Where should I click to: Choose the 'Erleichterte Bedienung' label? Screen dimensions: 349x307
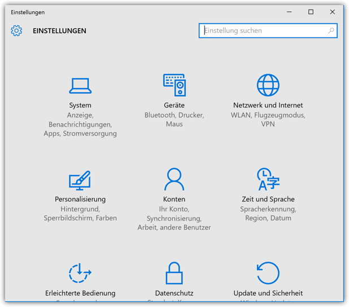pos(80,293)
